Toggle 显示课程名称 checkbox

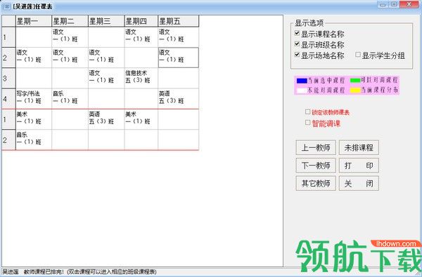pos(297,33)
